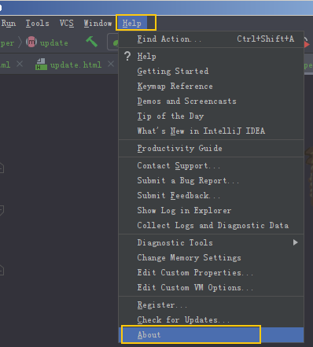Screen dimensions: 313x347
Task: Open Help menu item
Action: click(212, 57)
